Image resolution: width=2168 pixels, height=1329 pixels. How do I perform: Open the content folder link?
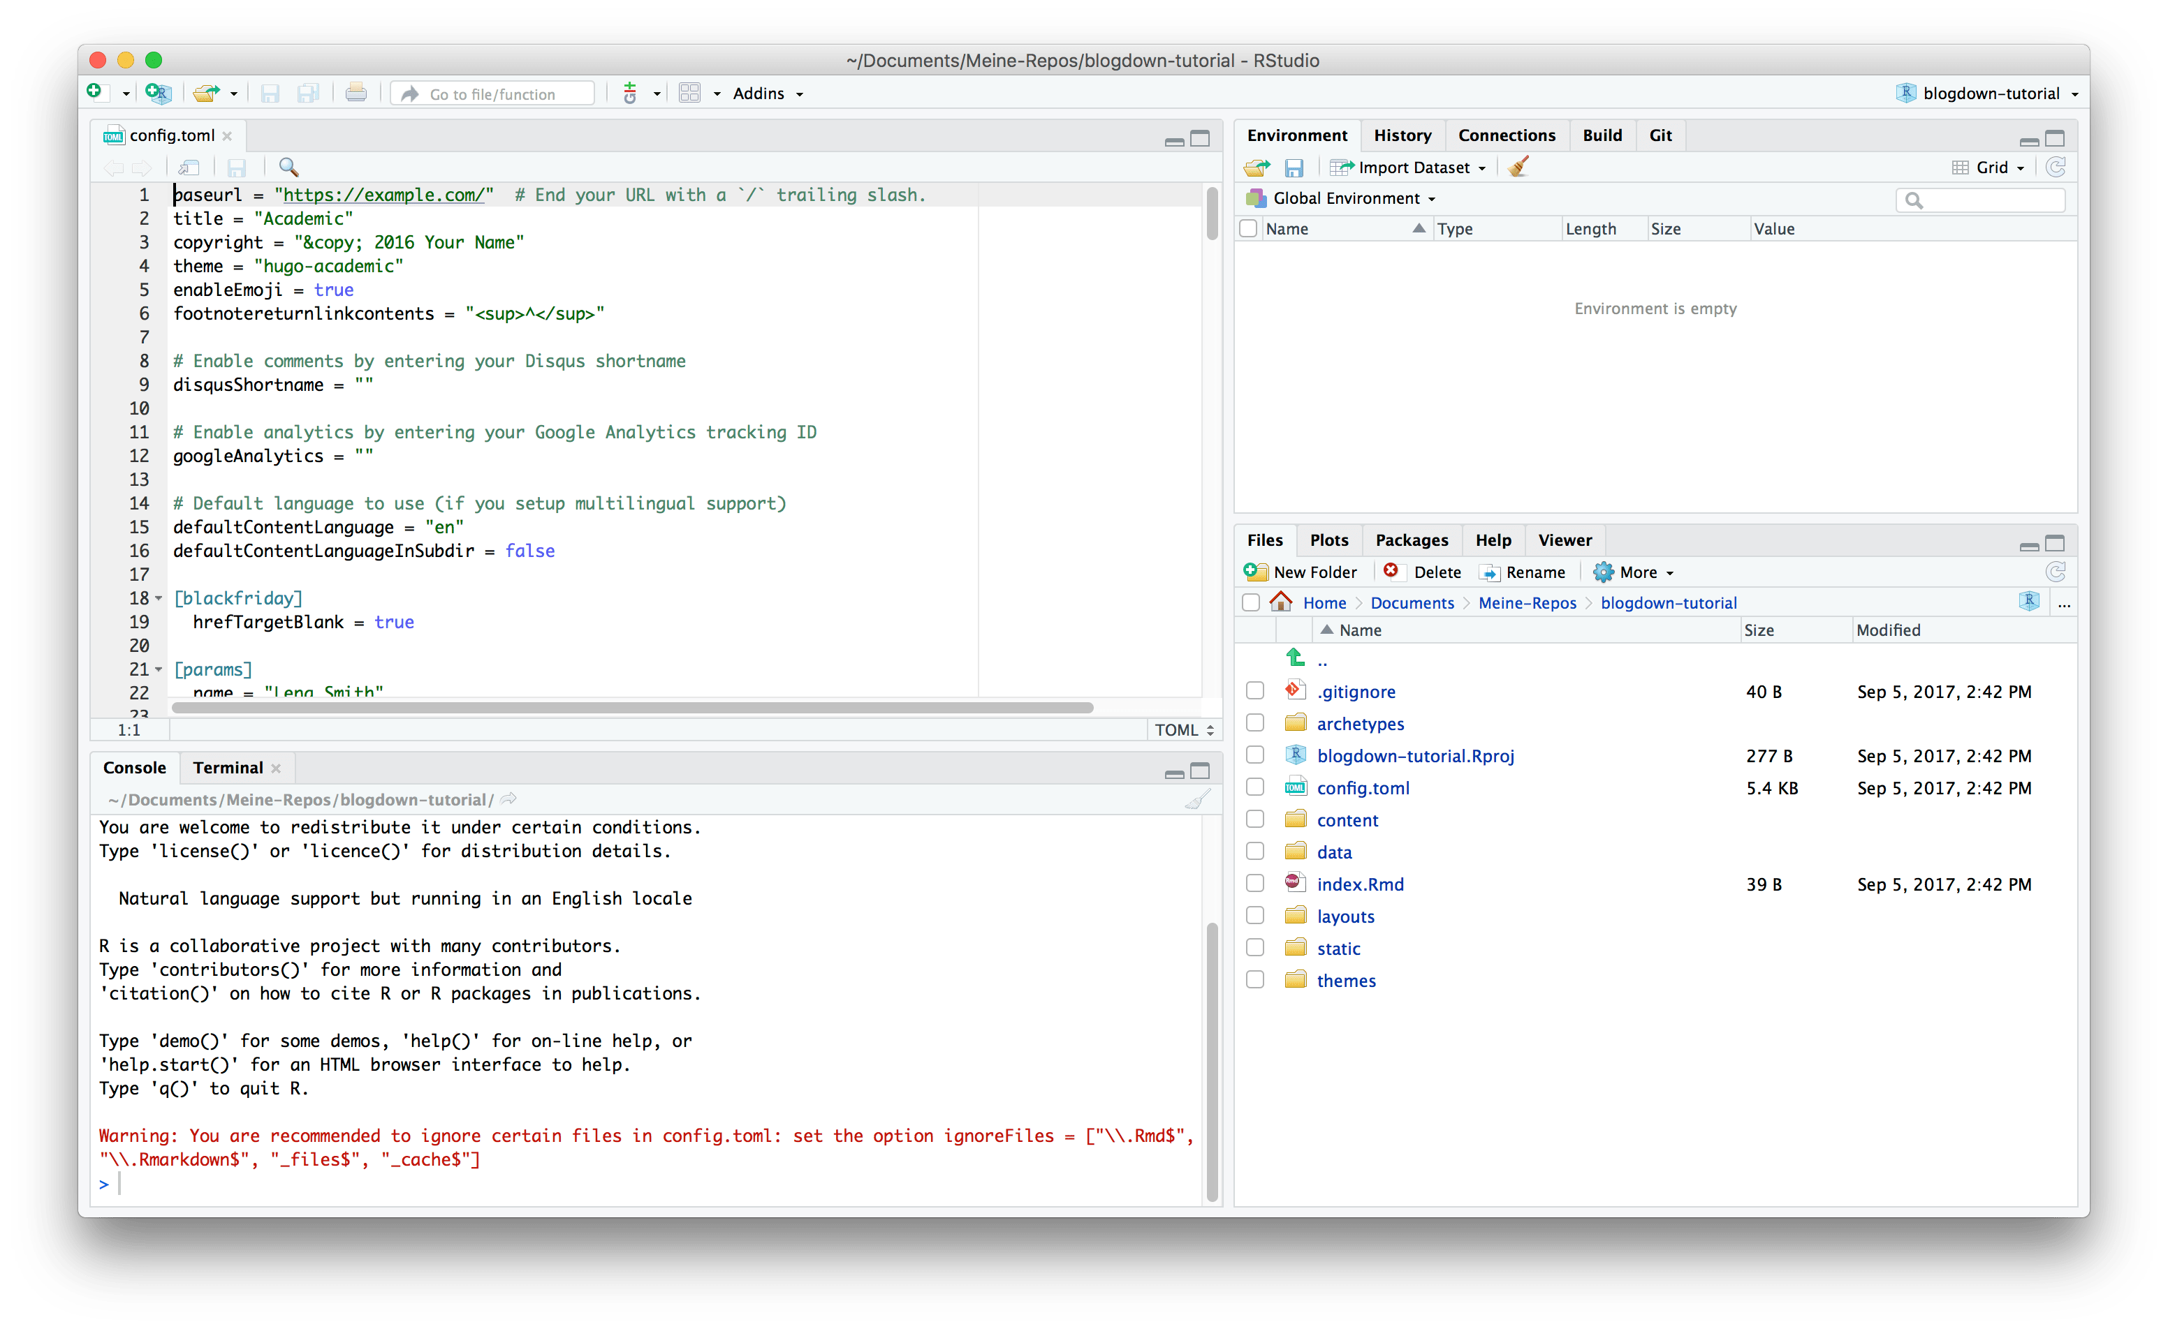1347,819
